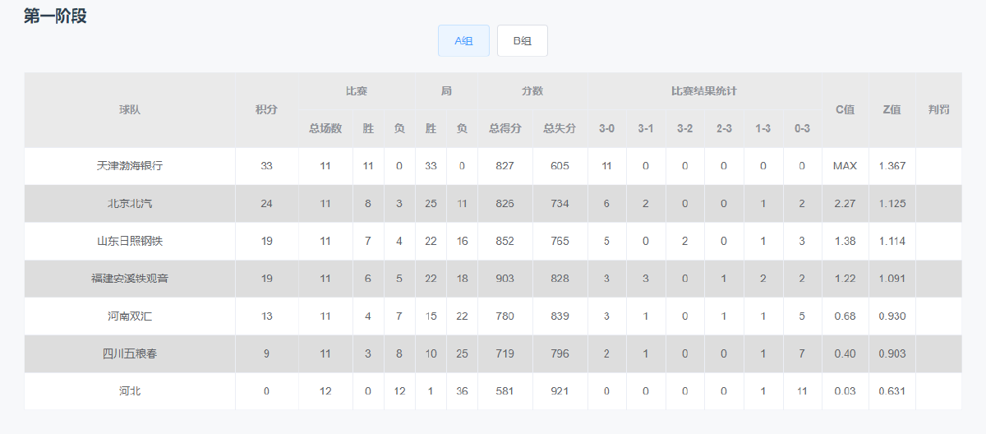Click the 第一阶段 section heading
The width and height of the screenshot is (986, 434).
pos(55,16)
